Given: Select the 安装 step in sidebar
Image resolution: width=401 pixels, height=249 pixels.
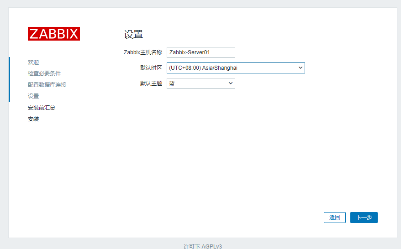Looking at the screenshot, I should point(33,119).
